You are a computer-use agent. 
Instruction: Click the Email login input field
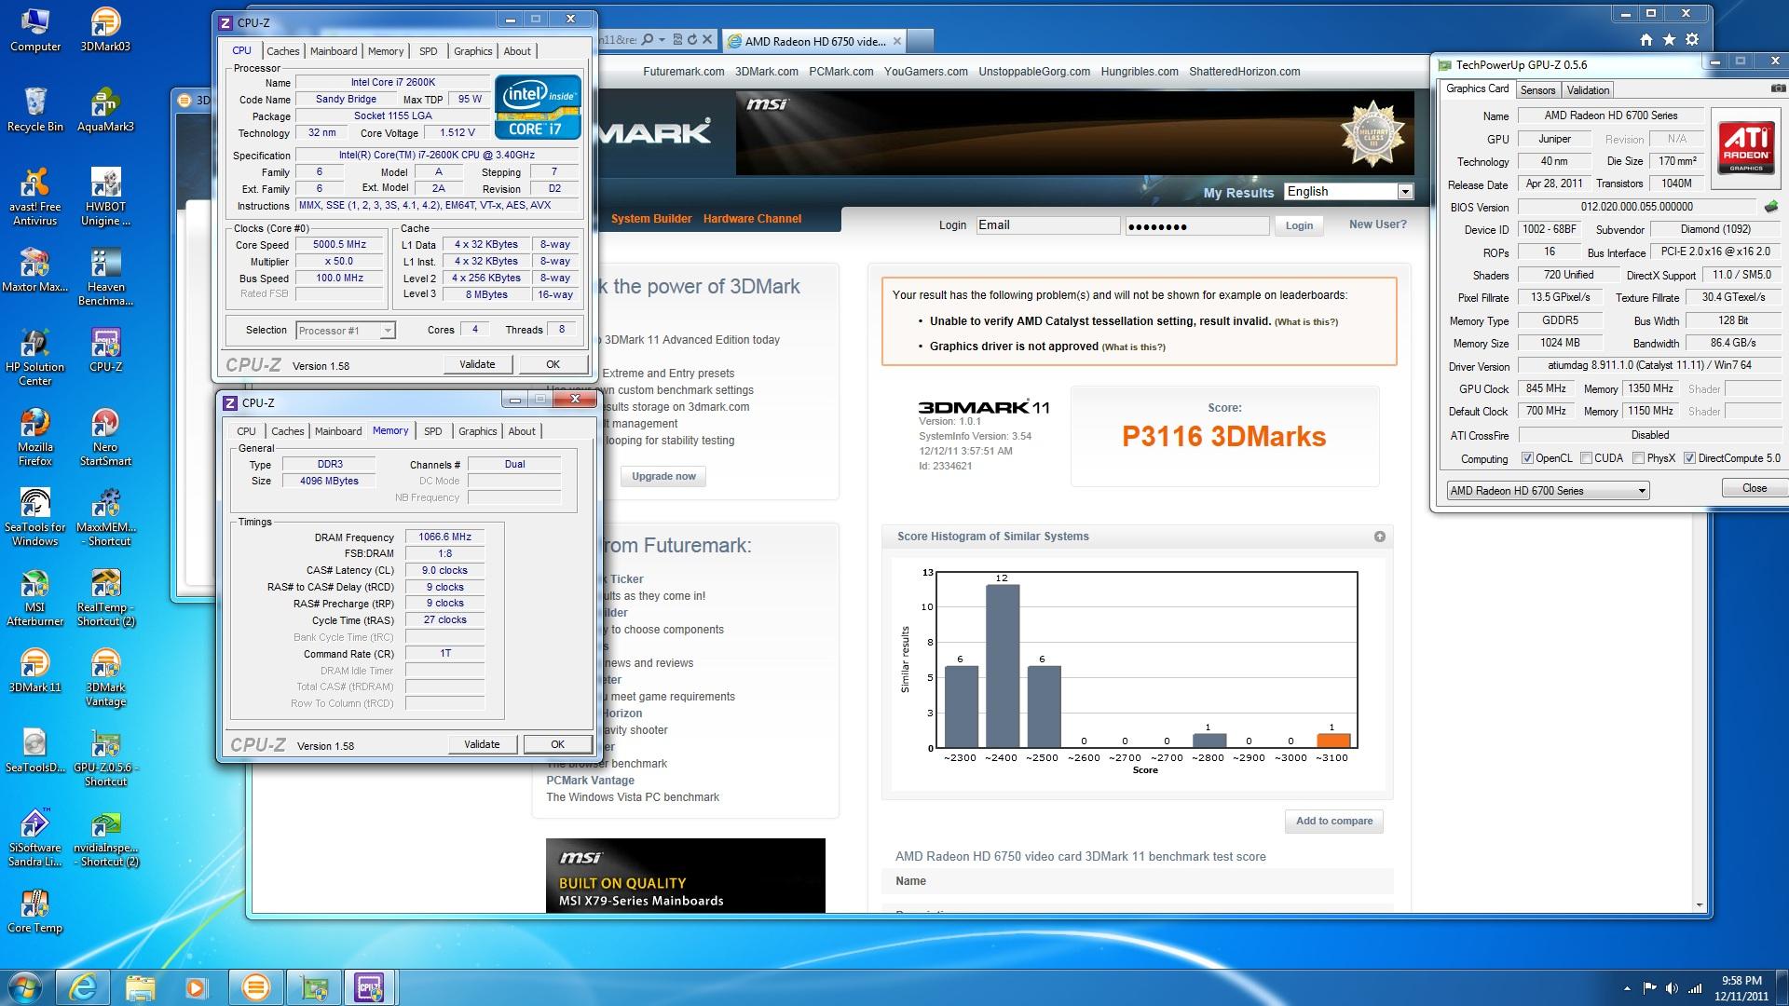1047,225
